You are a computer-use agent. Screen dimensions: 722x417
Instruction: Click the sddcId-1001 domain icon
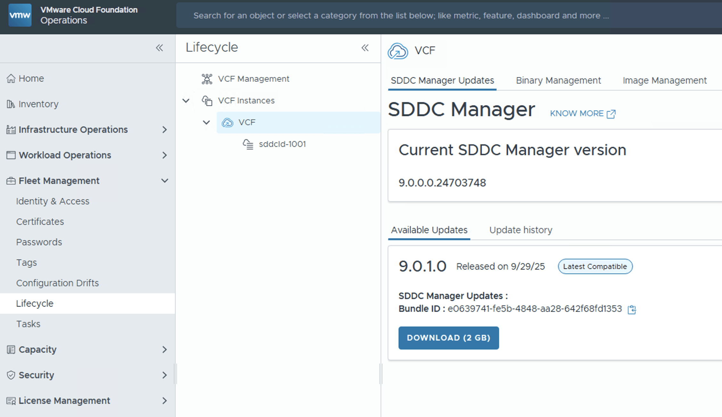point(248,144)
